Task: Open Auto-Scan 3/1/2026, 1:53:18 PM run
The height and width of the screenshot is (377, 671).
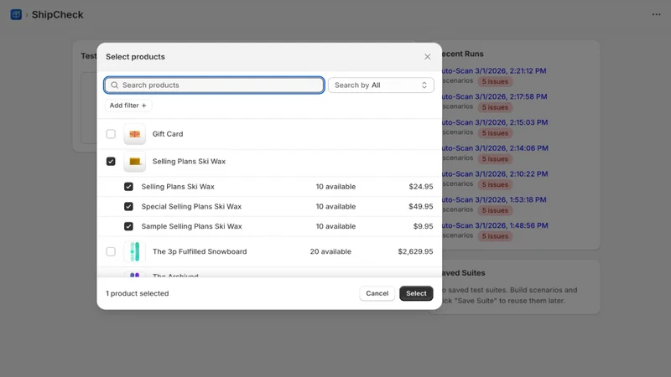Action: point(494,199)
